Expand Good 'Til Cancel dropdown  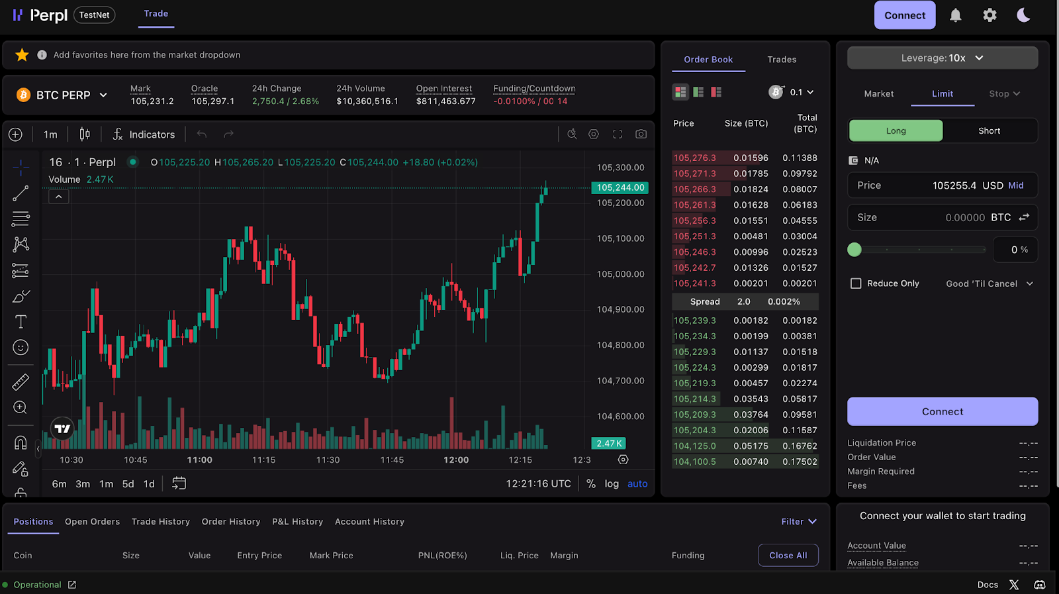[x=990, y=283]
